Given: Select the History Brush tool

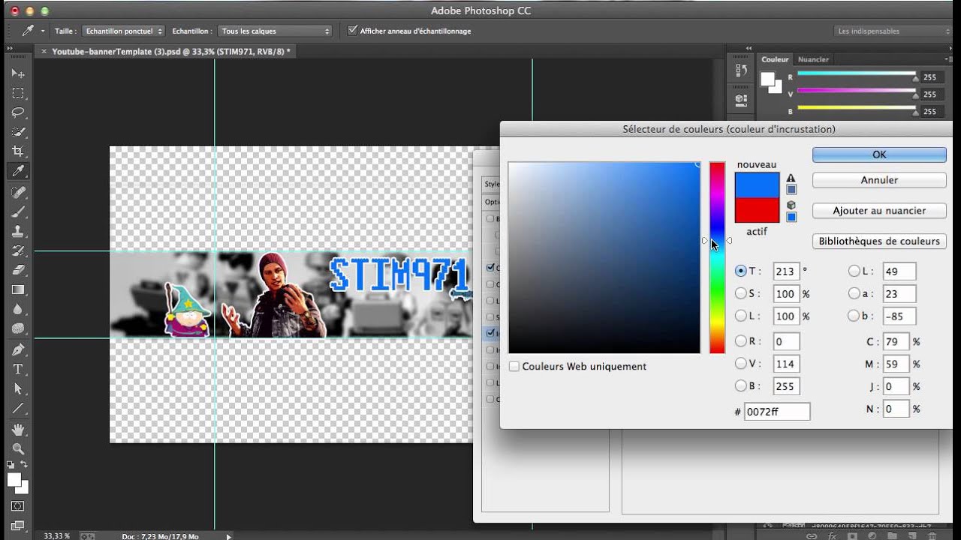Looking at the screenshot, I should point(18,250).
